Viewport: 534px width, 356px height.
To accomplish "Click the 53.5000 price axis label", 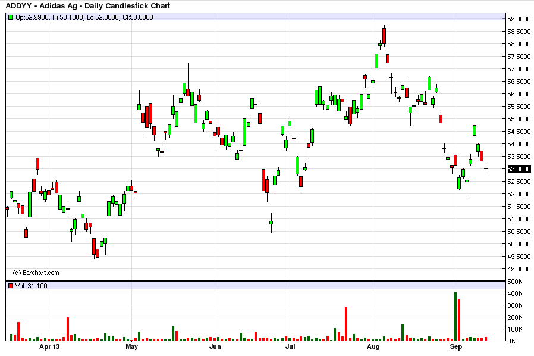I will click(519, 157).
